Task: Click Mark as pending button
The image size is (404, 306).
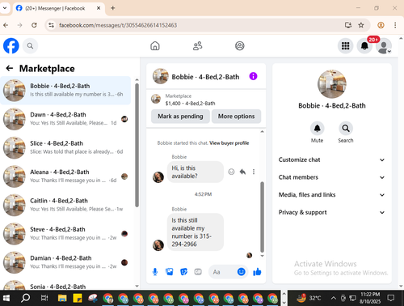Action: pos(180,117)
